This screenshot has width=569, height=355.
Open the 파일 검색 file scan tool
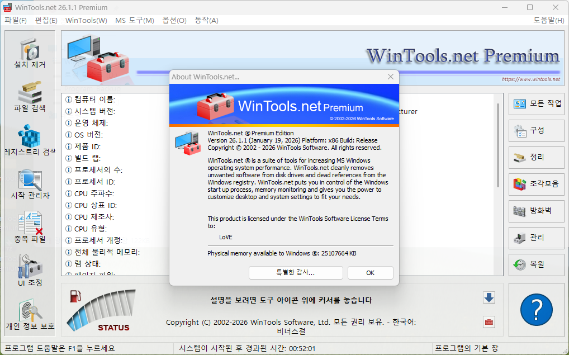click(30, 97)
